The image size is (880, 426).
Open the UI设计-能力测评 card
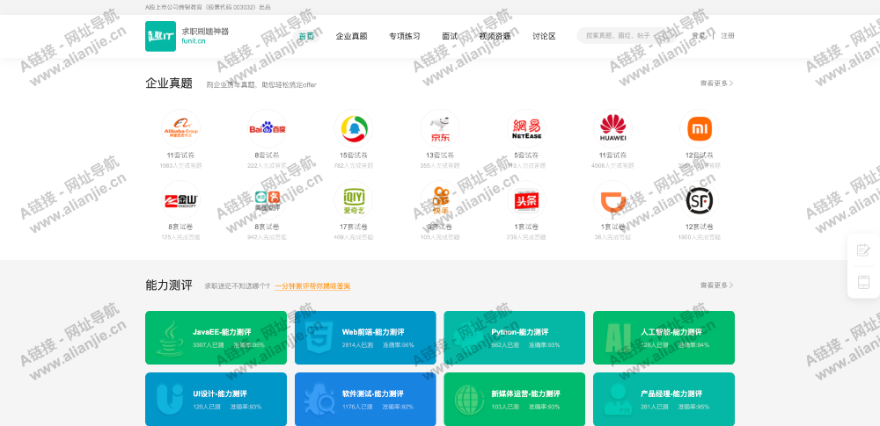click(x=216, y=400)
